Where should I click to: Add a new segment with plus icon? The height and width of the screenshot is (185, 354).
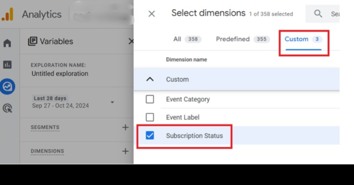click(x=125, y=127)
